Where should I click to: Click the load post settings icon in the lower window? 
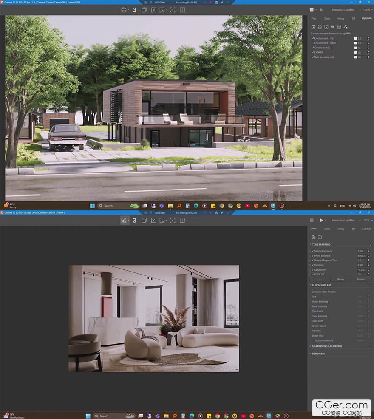320,237
